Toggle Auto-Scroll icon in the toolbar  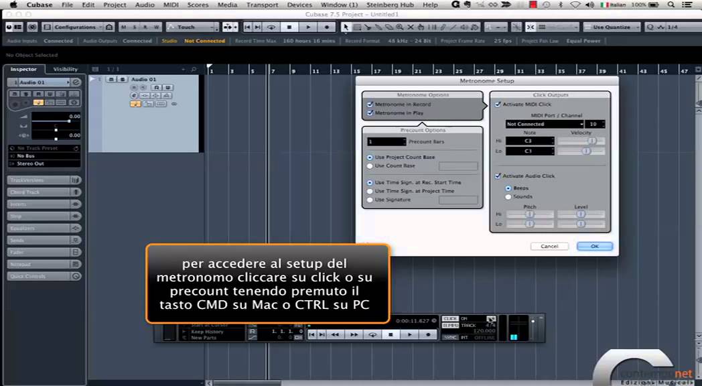pos(228,27)
